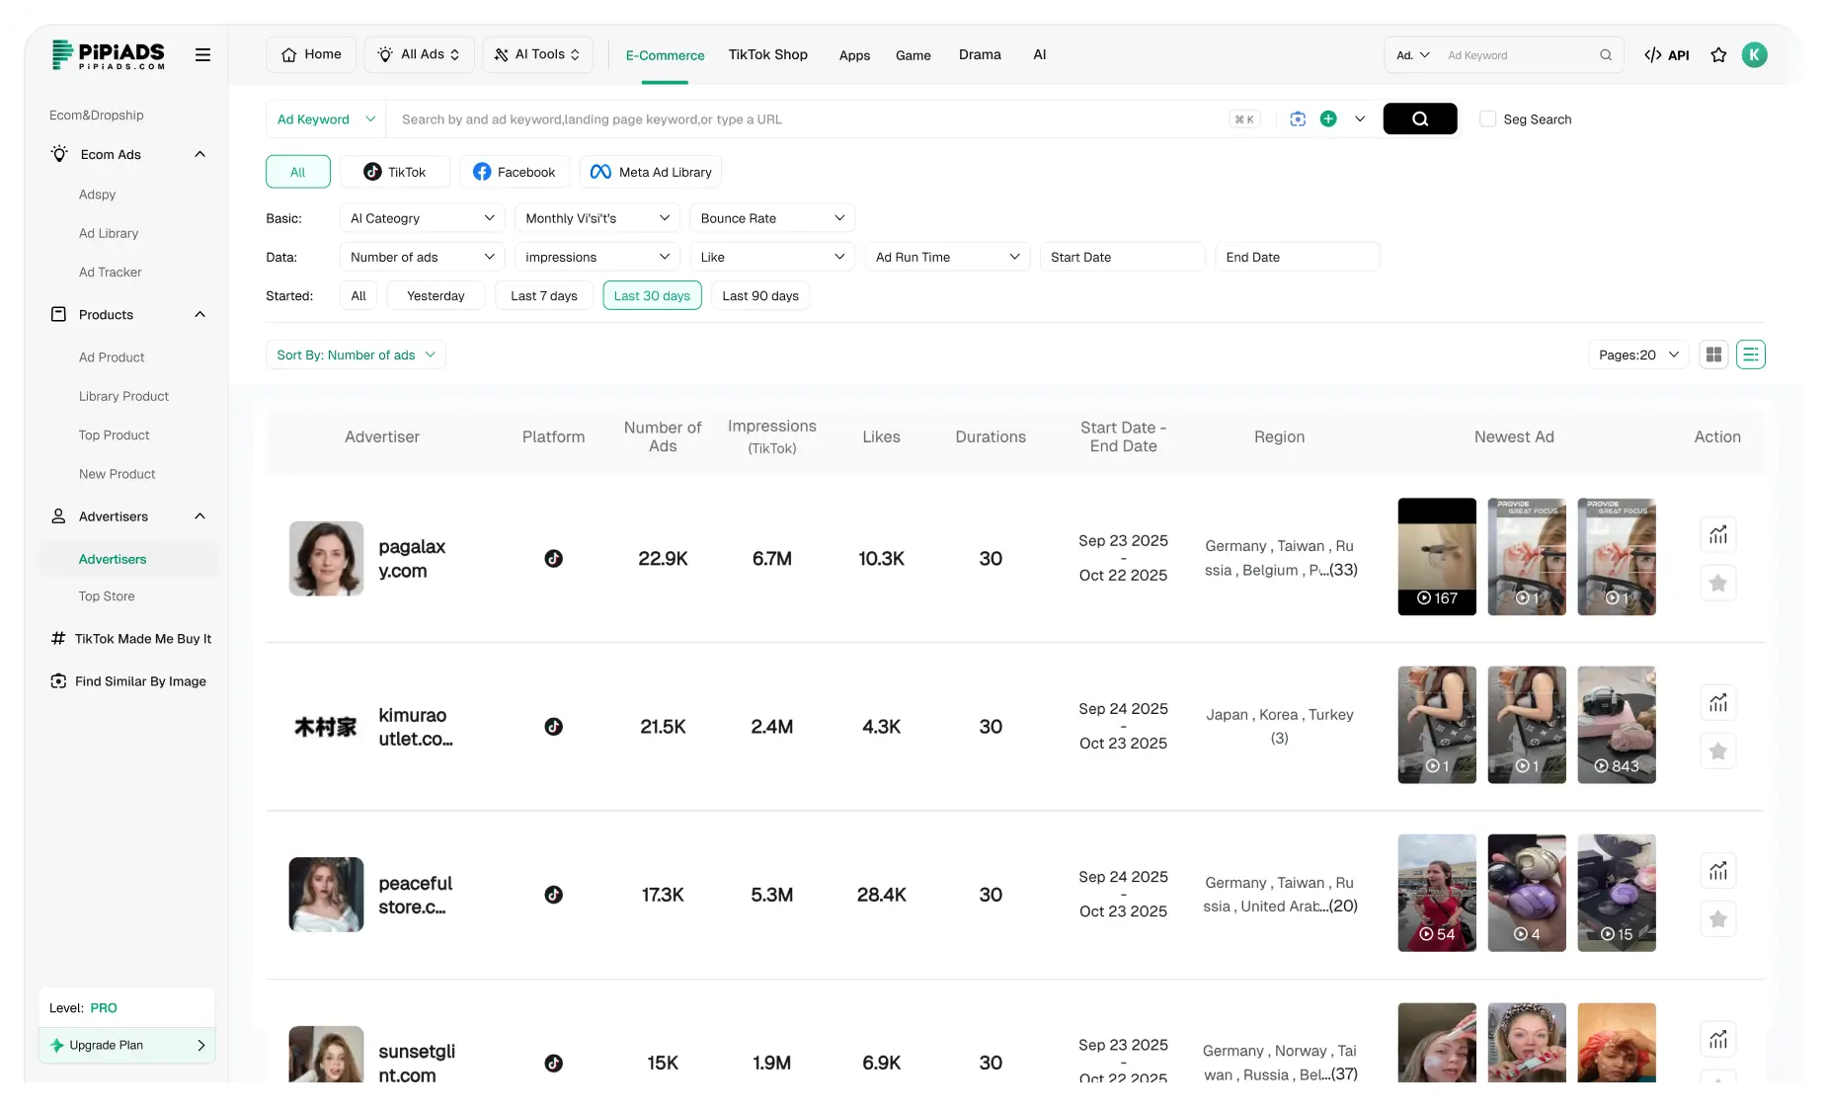Open the Pages:20 dropdown
Screen dimensions: 1828x1107
pos(1636,354)
